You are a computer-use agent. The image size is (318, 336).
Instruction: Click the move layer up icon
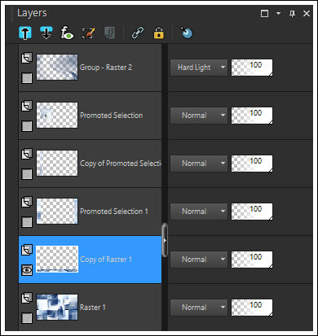pos(25,33)
